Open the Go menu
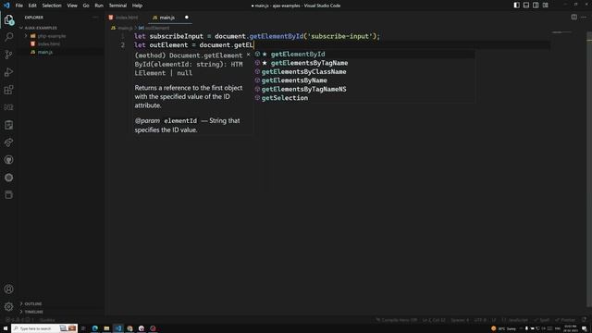The height and width of the screenshot is (333, 592). [x=86, y=6]
